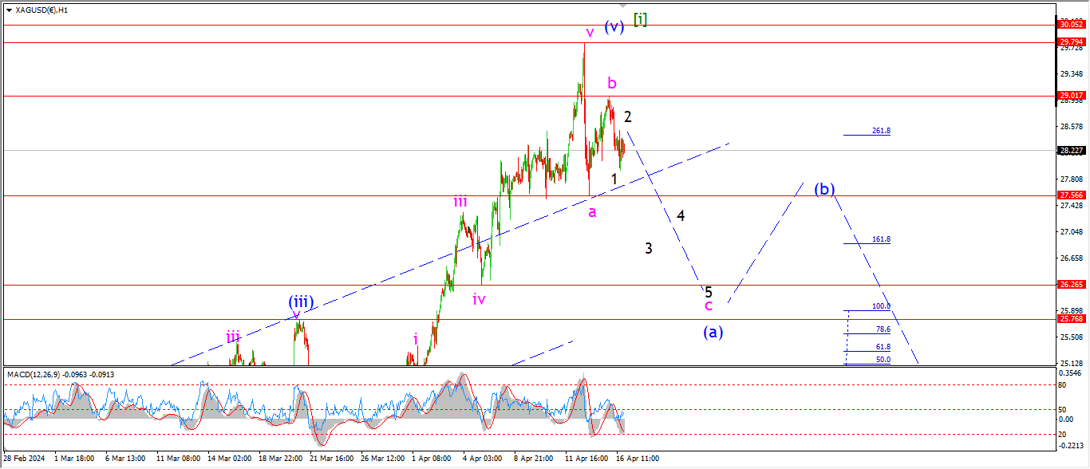
Task: Select the blue (b) wave label
Action: [824, 189]
